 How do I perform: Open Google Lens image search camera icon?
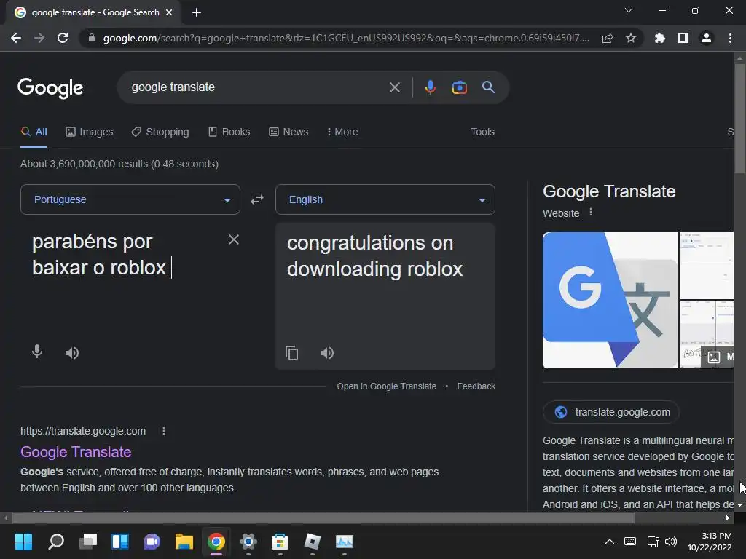pos(459,87)
